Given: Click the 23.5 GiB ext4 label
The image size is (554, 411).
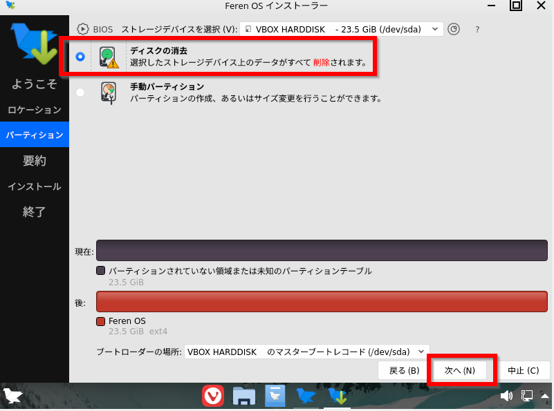Looking at the screenshot, I should (138, 332).
